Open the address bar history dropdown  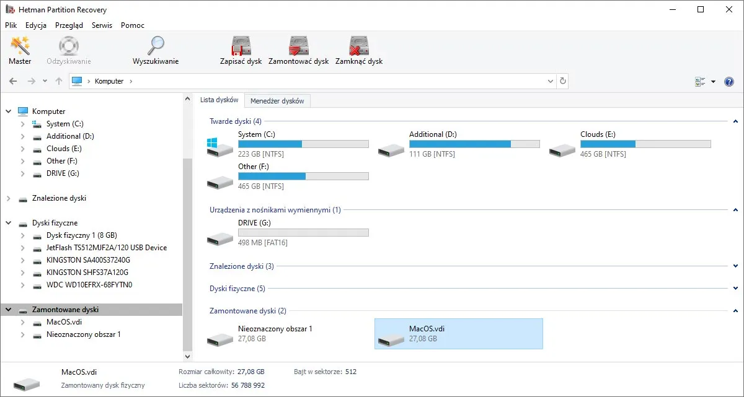tap(551, 81)
